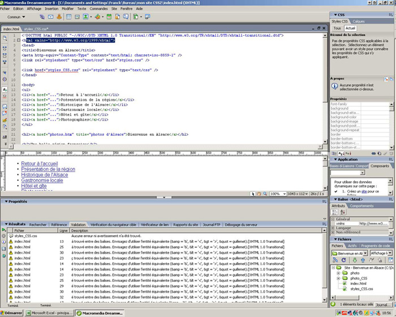396x317 pixels.
Task: Show category view in Attributs tab
Action: pyautogui.click(x=335, y=212)
